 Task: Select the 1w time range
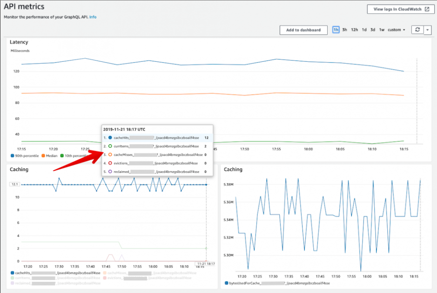(x=382, y=30)
